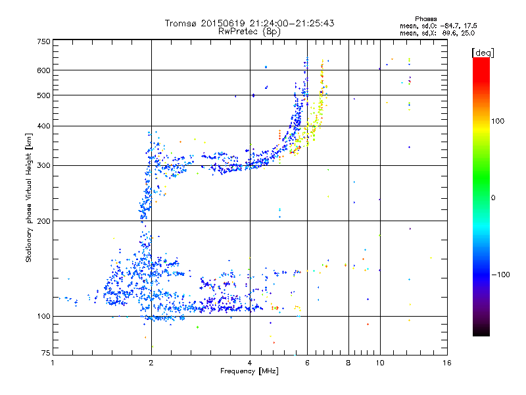Click the colorbar '100' tick label
The width and height of the screenshot is (526, 395).
coord(498,121)
